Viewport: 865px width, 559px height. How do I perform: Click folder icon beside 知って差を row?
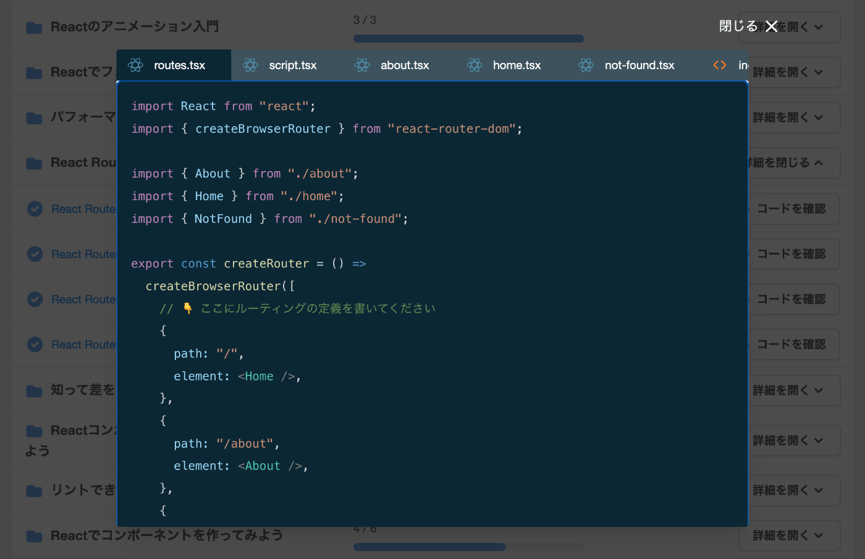tap(34, 391)
